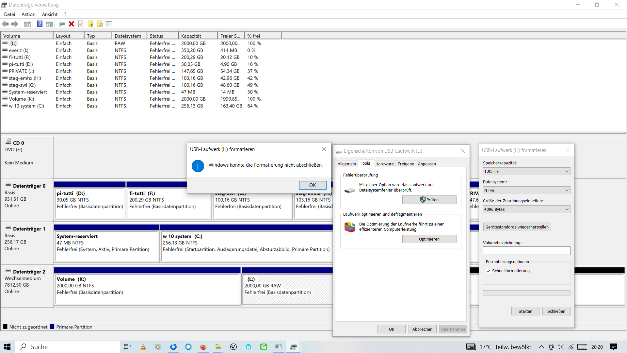Click the Back arrow in toolbar
This screenshot has width=627, height=353.
[5, 24]
